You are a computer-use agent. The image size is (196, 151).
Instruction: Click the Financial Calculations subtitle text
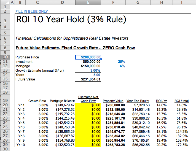coord(72,38)
